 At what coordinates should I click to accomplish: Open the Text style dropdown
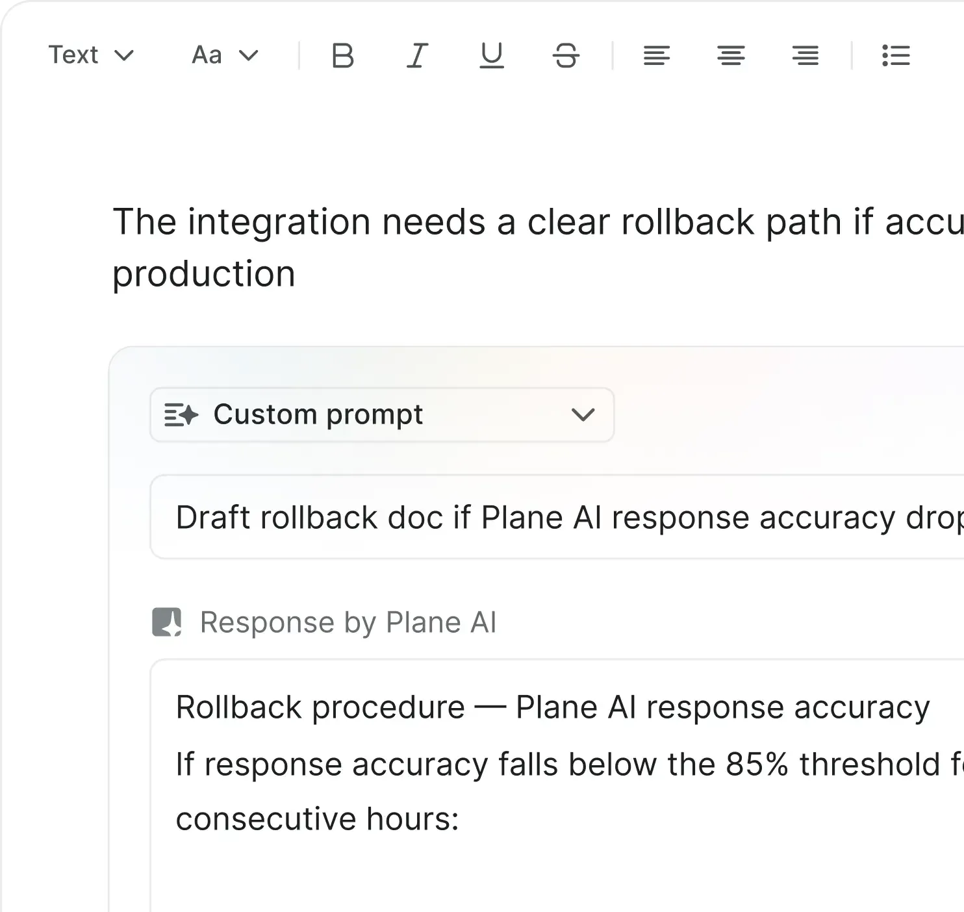[91, 55]
